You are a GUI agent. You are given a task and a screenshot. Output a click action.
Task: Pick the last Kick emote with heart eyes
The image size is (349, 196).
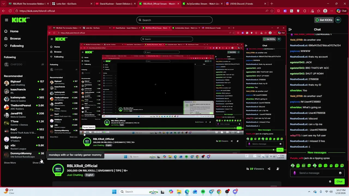[342, 166]
